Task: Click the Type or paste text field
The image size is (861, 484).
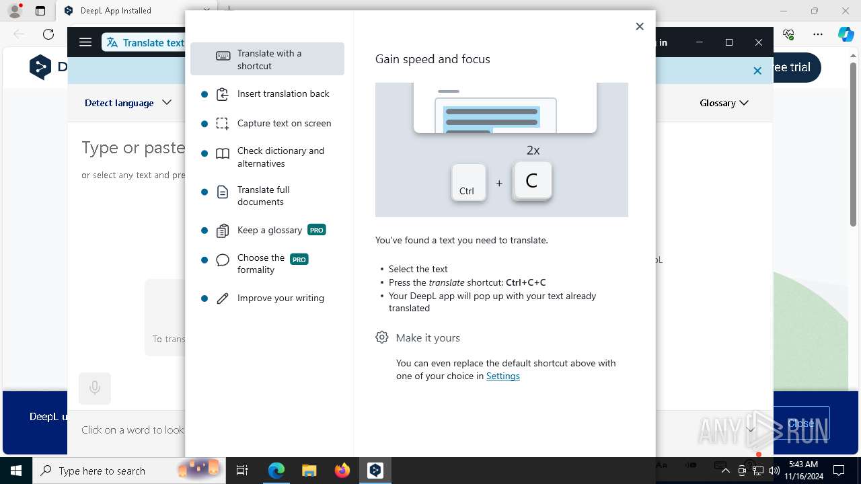Action: (x=133, y=147)
